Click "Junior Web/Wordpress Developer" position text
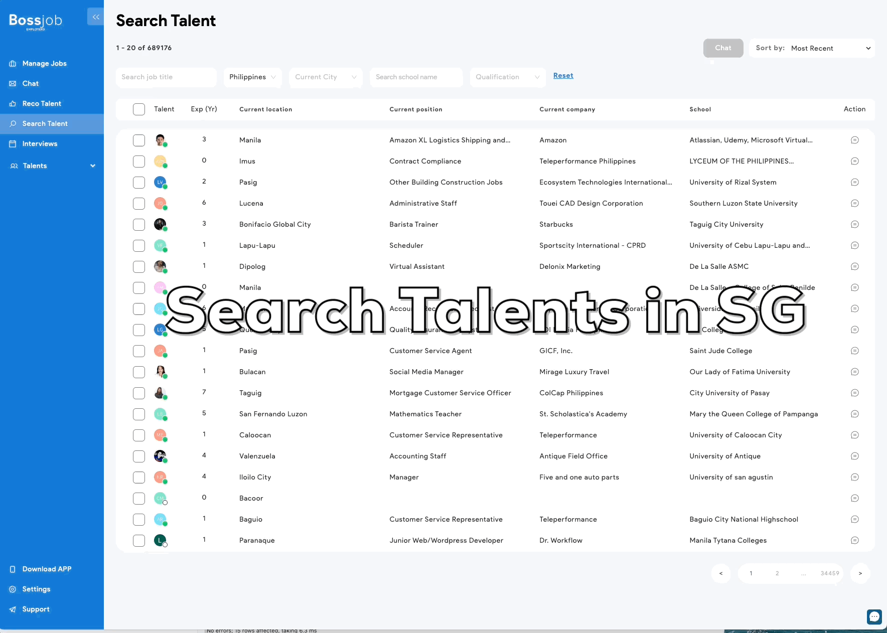This screenshot has height=633, width=887. click(446, 541)
